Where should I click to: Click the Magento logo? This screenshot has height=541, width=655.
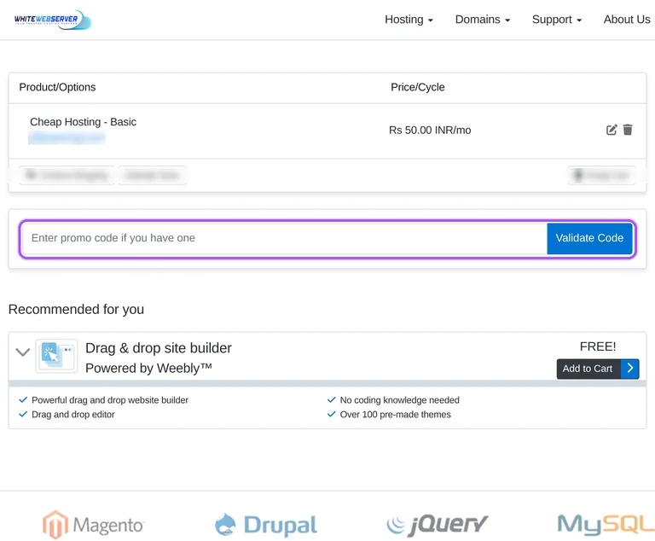[x=93, y=525]
